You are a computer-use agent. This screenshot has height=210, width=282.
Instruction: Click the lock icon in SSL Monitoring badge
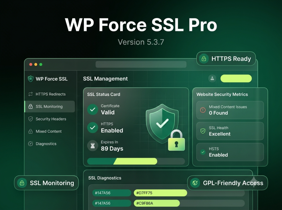(x=22, y=183)
